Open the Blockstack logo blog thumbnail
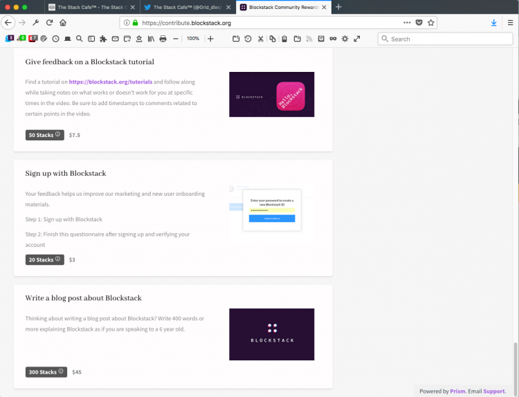This screenshot has width=519, height=397. (272, 335)
